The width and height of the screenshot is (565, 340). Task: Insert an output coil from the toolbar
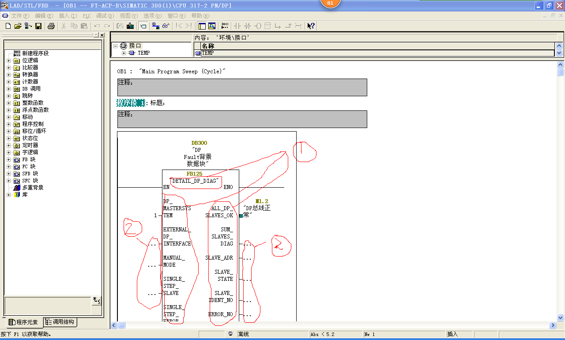[258, 26]
